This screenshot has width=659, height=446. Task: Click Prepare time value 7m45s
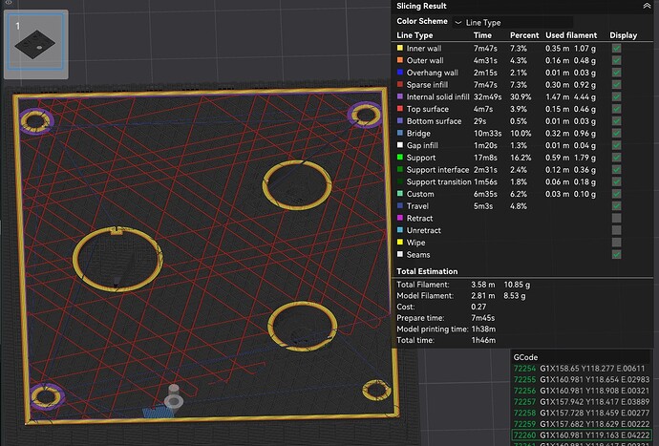click(x=482, y=318)
